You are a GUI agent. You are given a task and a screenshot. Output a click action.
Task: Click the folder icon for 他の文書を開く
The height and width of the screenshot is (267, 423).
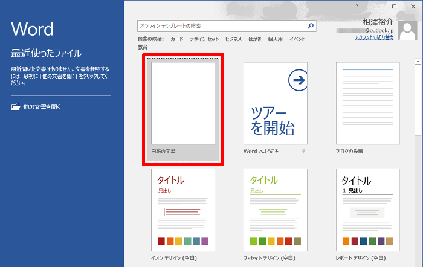pyautogui.click(x=16, y=106)
